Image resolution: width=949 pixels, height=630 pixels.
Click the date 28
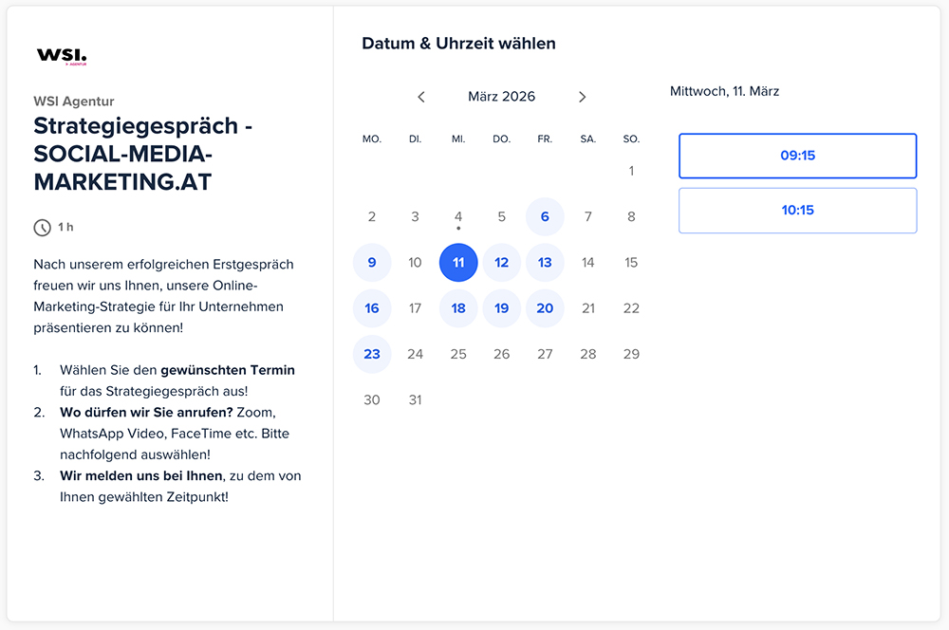point(588,354)
